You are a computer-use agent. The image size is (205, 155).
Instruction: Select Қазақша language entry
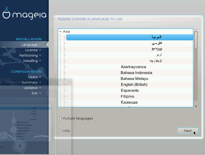pyautogui.click(x=129, y=102)
